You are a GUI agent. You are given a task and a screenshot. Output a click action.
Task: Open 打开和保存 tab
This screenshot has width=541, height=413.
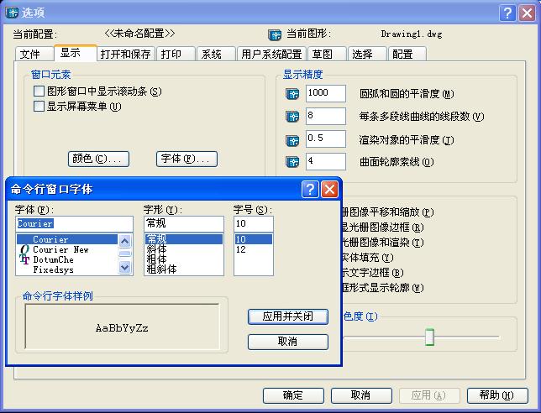pyautogui.click(x=126, y=54)
